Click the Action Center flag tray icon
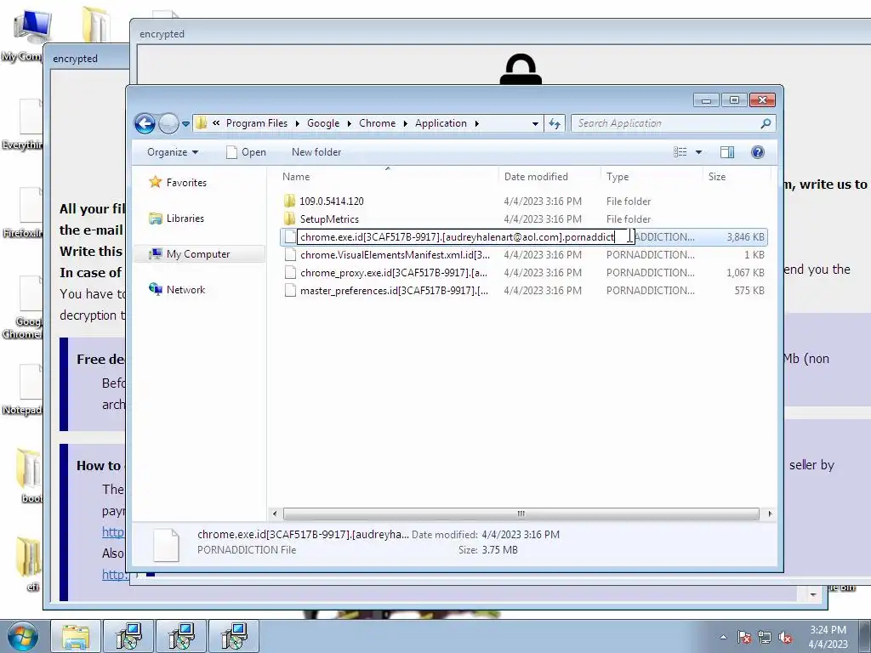 (744, 637)
